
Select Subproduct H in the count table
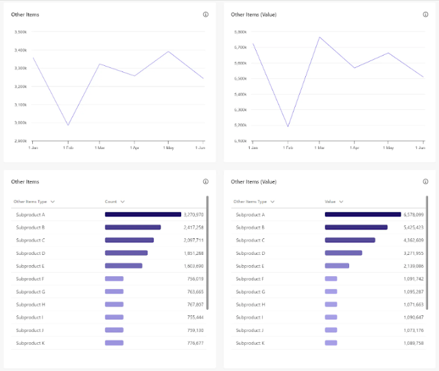coord(30,304)
